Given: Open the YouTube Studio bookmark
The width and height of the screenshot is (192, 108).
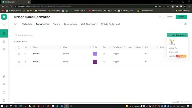Looking at the screenshot, I should [x=95, y=11].
